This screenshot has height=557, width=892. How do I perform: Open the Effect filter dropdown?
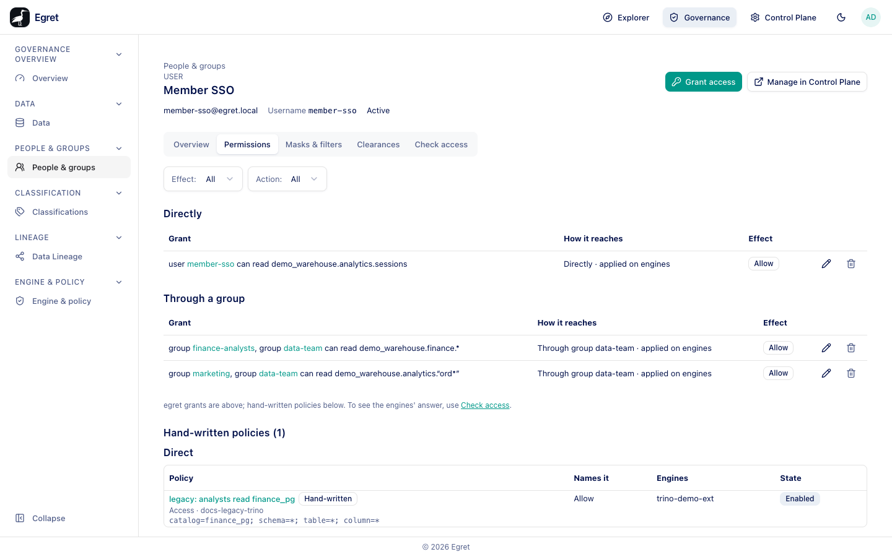pos(203,179)
